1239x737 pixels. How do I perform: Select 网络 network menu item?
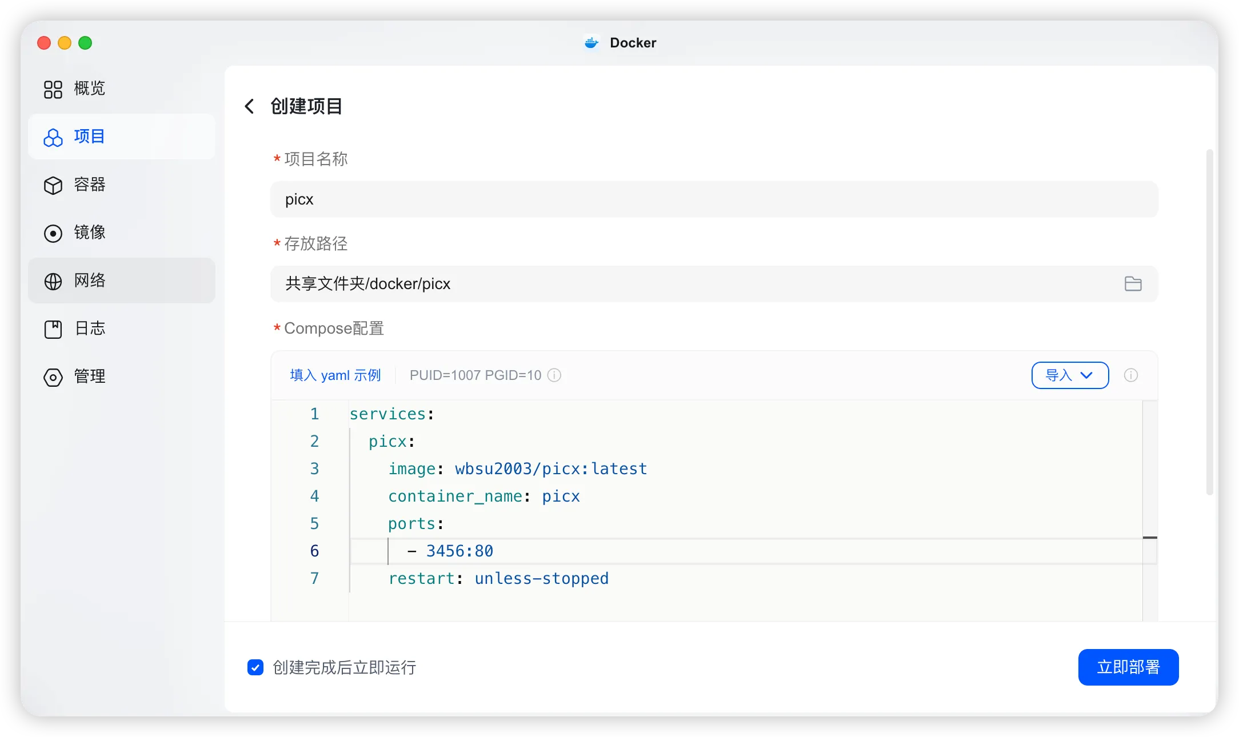122,281
